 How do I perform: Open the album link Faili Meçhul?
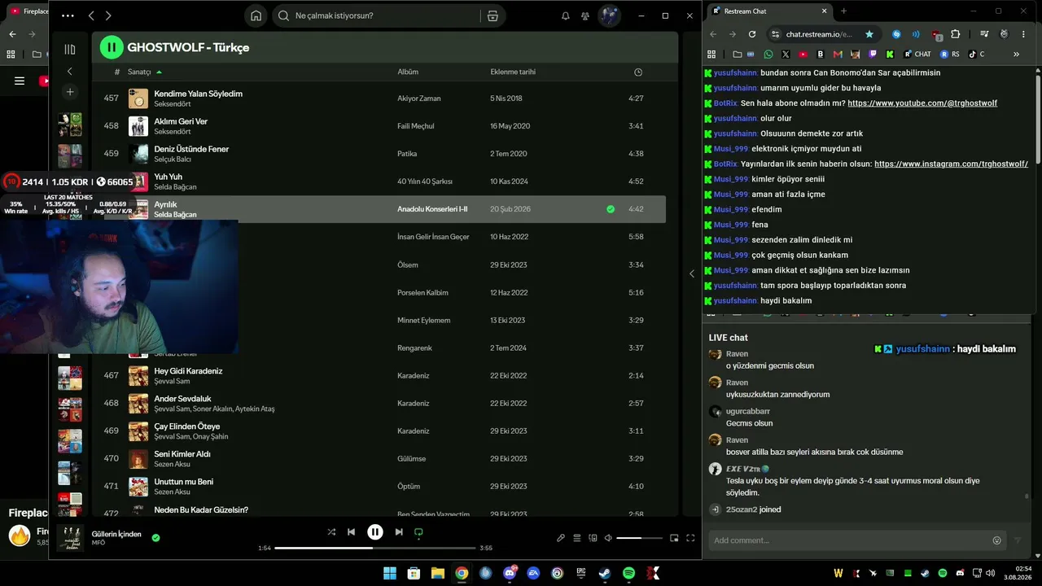(x=416, y=126)
